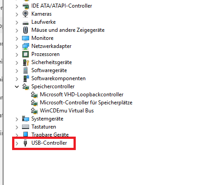
Task: Select Microsoft VHD-Loopbackcontroller device
Action: tap(82, 95)
